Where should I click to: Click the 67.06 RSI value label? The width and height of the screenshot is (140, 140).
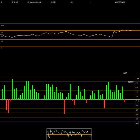129,31
